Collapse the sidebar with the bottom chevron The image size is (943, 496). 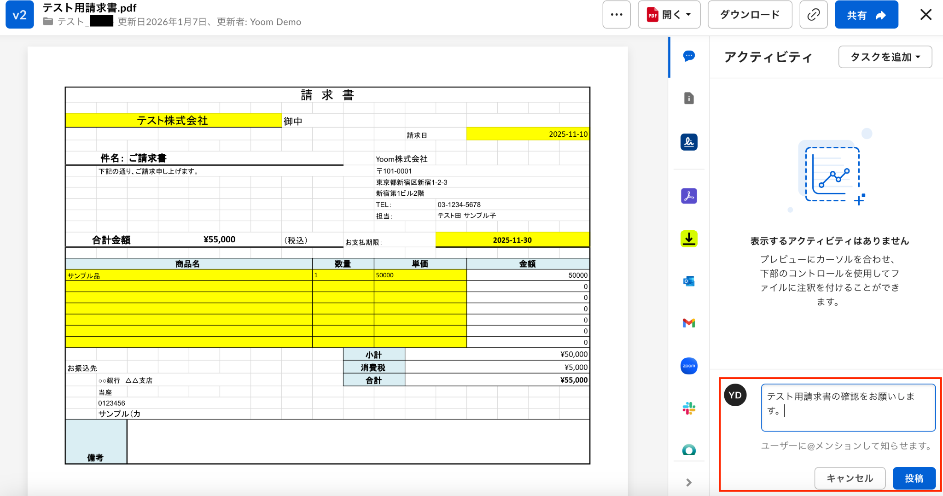pyautogui.click(x=689, y=482)
